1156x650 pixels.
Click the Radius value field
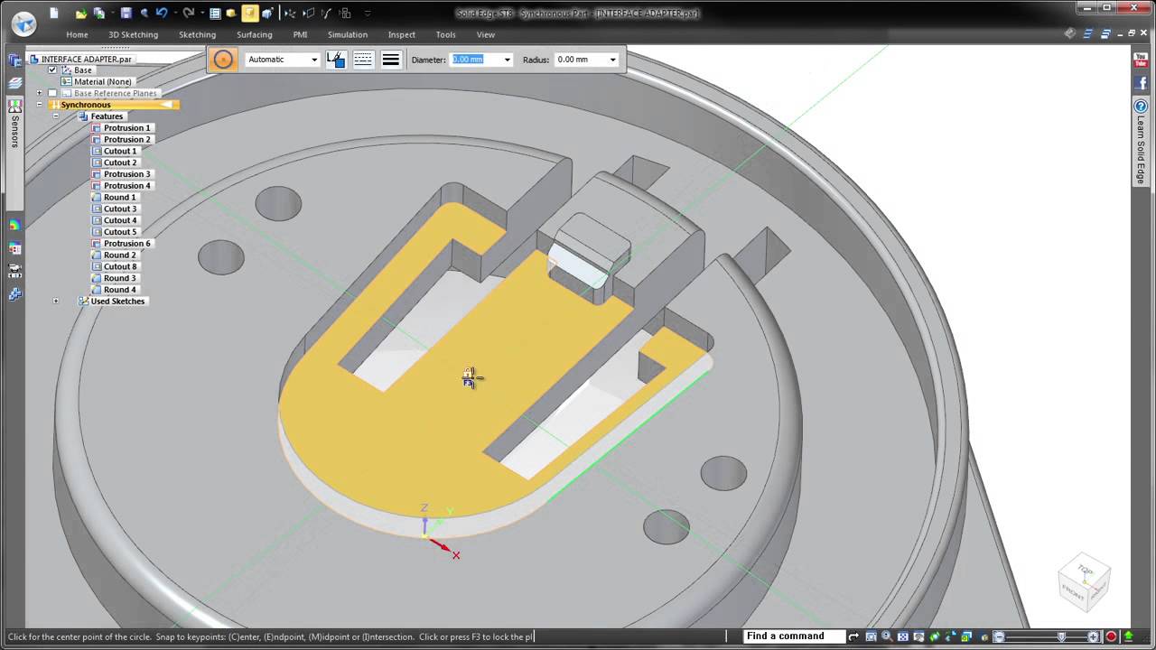click(580, 60)
